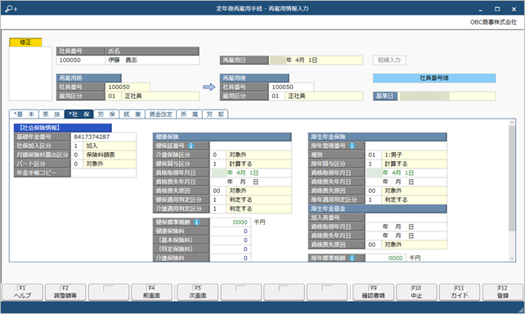This screenshot has width=525, height=314.
Task: Open F9 確認書類 button
Action: (x=374, y=292)
